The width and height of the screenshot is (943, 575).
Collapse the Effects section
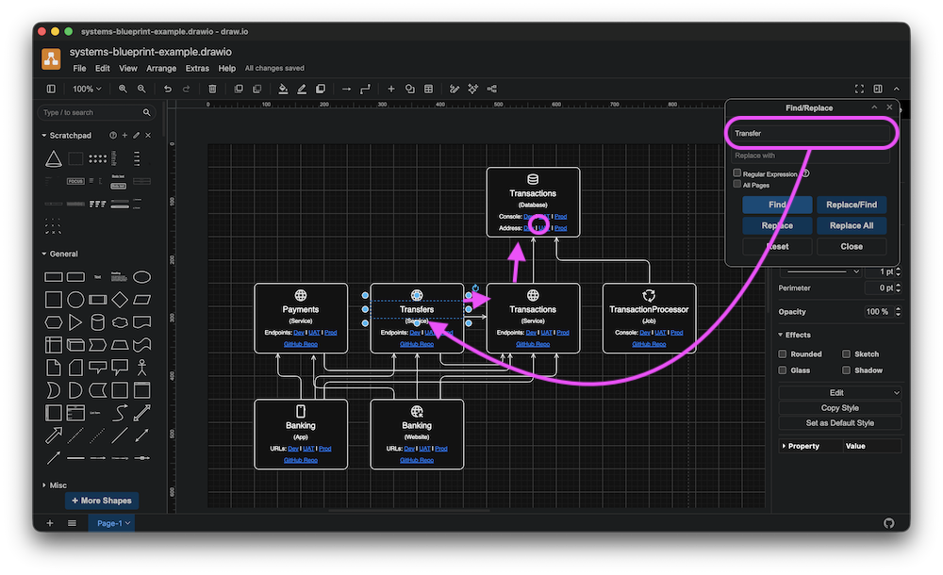781,335
